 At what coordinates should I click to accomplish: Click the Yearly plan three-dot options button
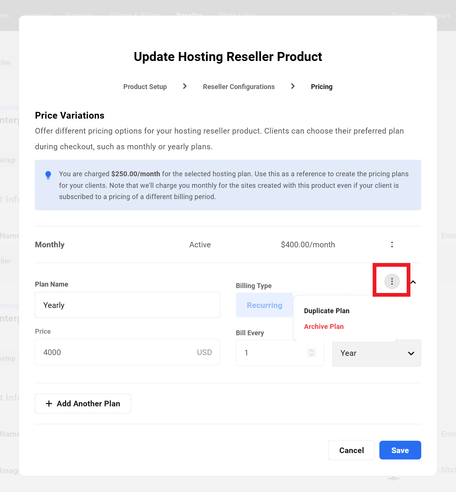[392, 281]
